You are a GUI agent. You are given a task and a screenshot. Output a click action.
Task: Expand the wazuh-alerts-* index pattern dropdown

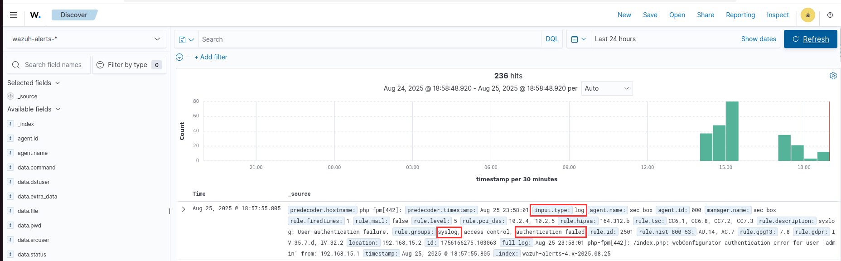[x=86, y=39]
